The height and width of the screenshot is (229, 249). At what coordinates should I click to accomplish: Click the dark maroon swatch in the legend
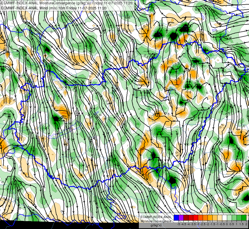(186, 218)
